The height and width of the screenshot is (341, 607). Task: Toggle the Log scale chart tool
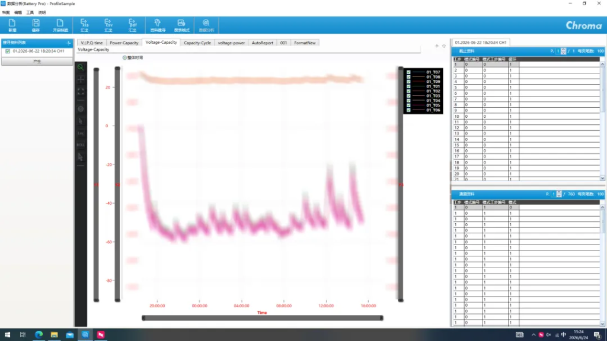81,133
